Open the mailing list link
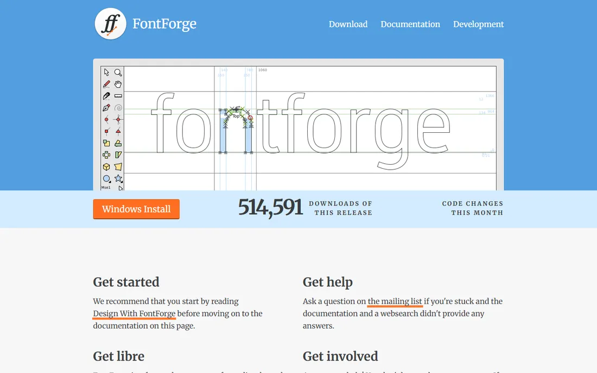 (395, 301)
